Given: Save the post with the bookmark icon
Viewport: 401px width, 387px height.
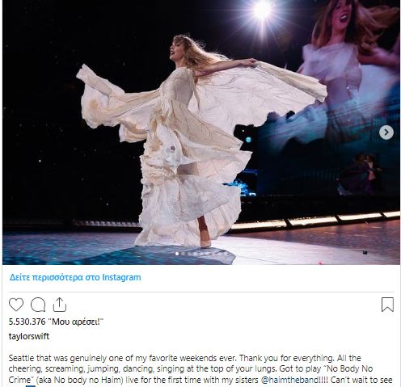Looking at the screenshot, I should [x=387, y=305].
